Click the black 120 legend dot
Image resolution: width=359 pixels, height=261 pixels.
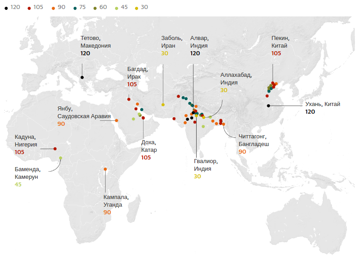pos(6,8)
